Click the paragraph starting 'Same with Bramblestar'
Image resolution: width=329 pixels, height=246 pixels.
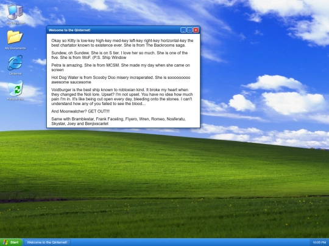coord(119,121)
